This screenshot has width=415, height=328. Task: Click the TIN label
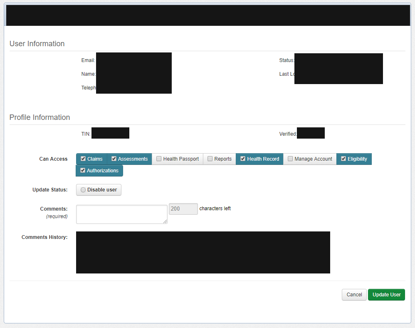[x=86, y=134]
